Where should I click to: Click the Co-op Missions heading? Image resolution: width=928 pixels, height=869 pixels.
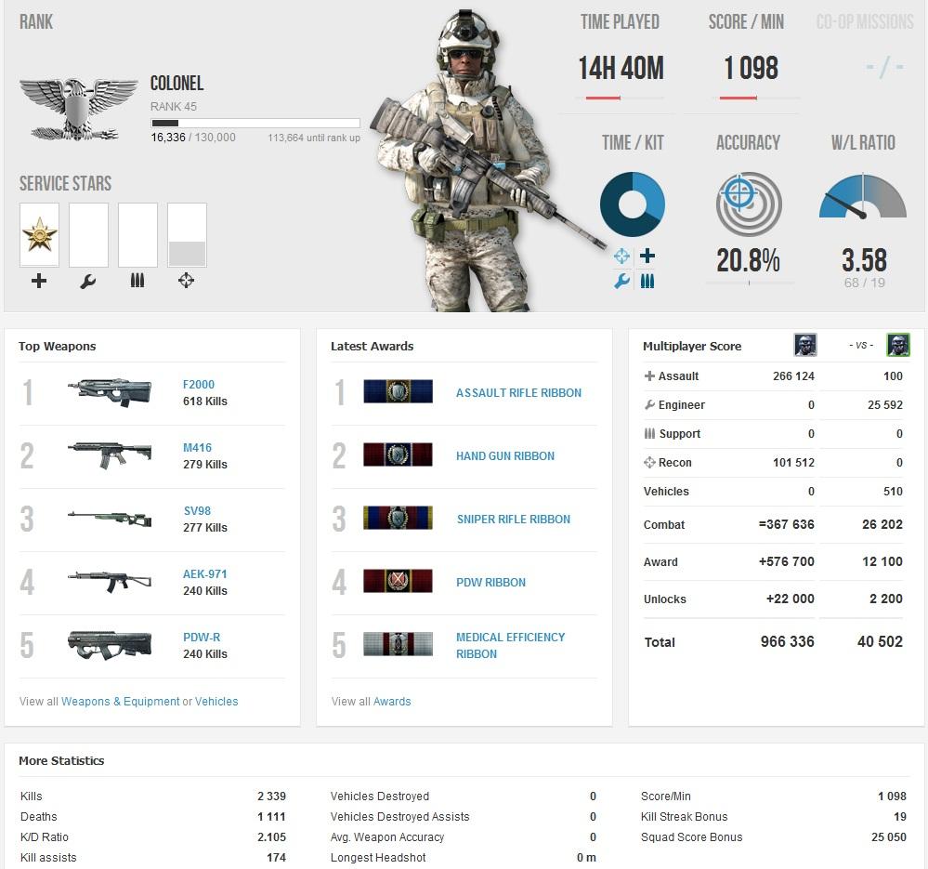click(x=865, y=22)
